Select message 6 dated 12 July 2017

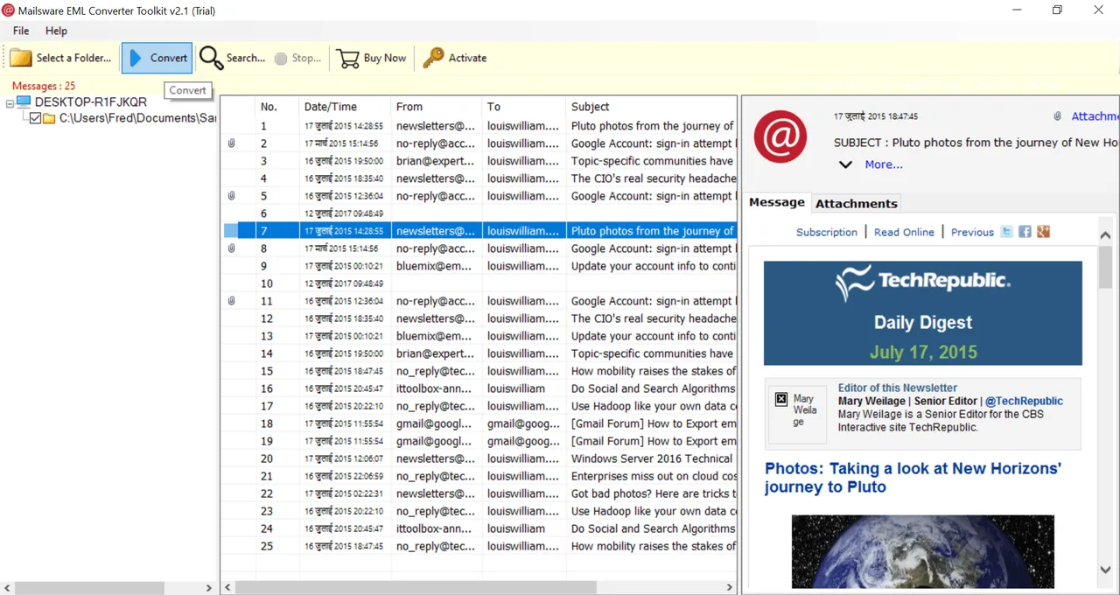(x=479, y=213)
